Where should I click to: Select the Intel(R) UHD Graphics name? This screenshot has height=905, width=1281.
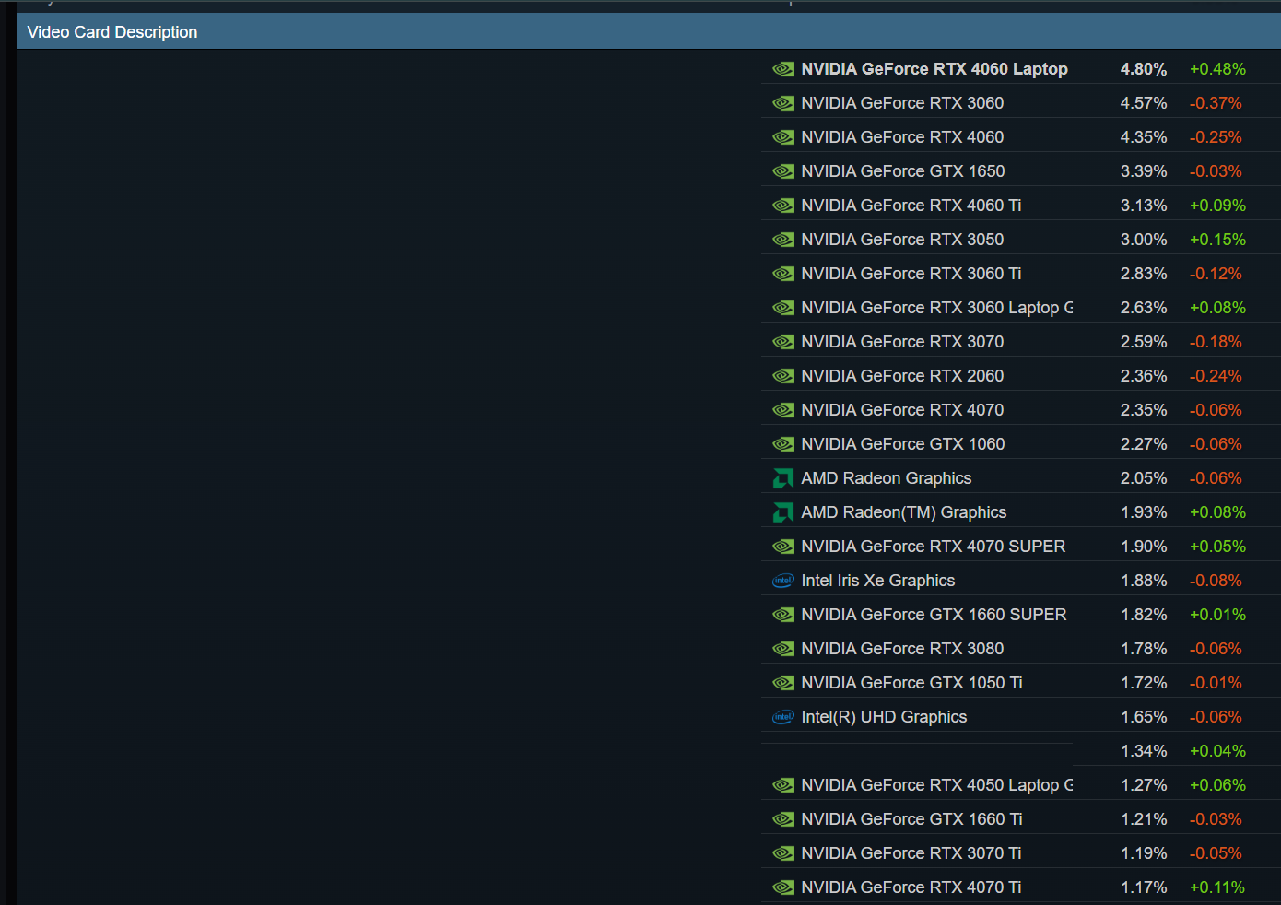[884, 717]
